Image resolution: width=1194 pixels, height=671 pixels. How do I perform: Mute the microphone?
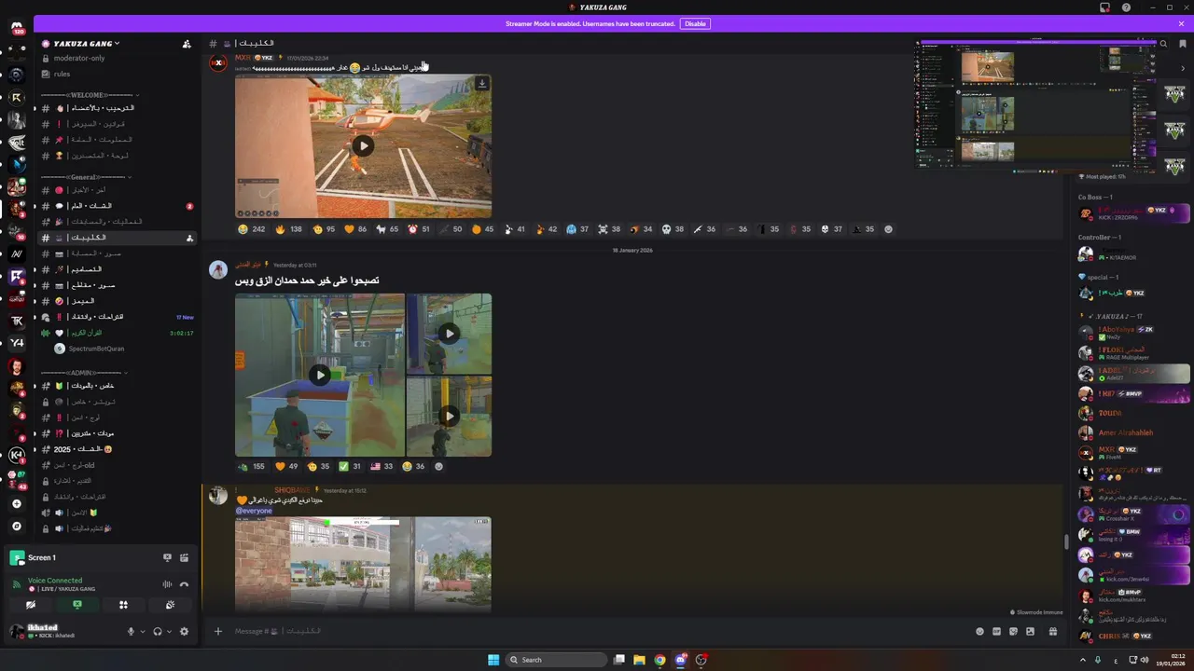131,631
